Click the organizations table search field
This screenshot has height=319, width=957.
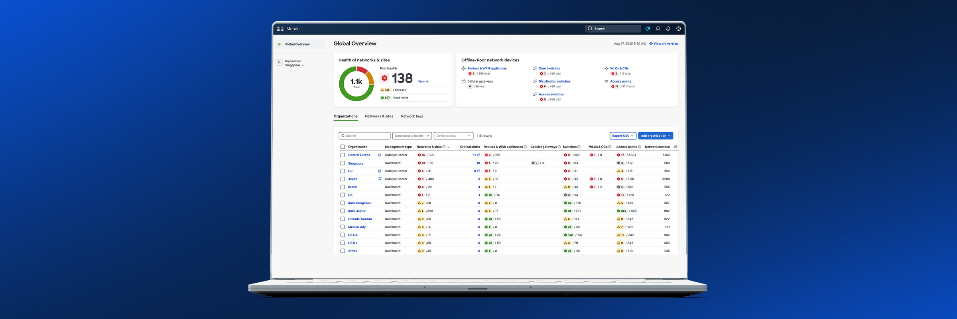coord(364,136)
